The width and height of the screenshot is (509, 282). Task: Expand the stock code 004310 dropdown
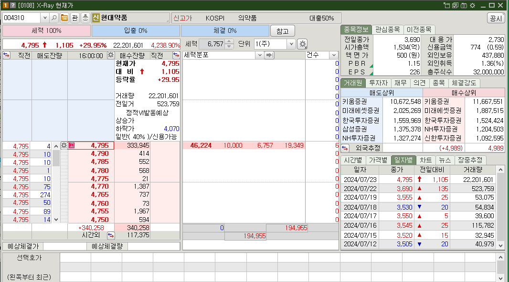[x=45, y=18]
